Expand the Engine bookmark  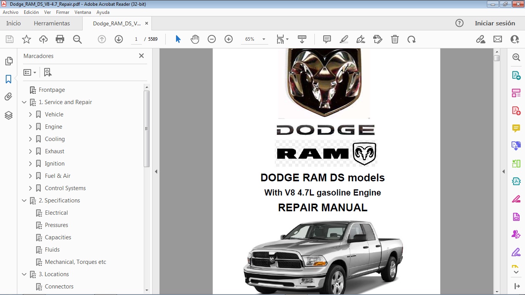[x=30, y=127]
